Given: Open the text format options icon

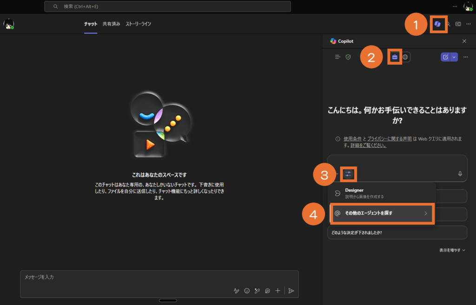Looking at the screenshot, I should 236,291.
